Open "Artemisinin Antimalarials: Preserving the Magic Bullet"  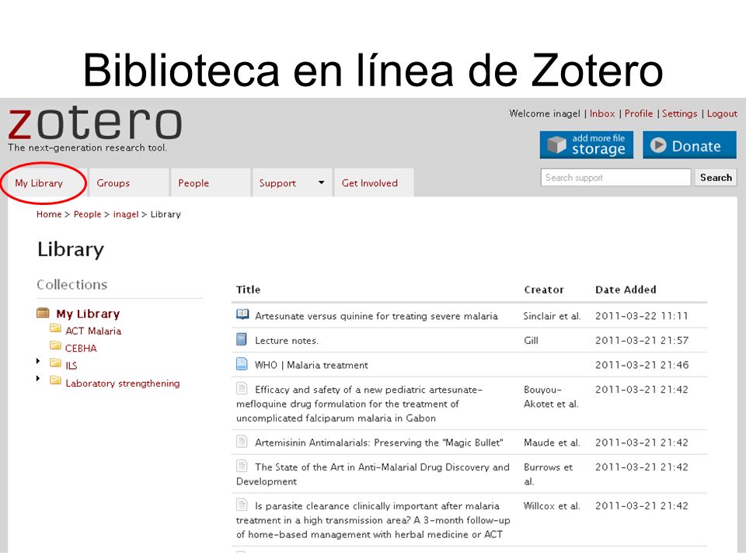379,443
